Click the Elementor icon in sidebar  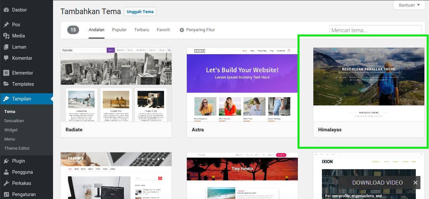pos(6,73)
